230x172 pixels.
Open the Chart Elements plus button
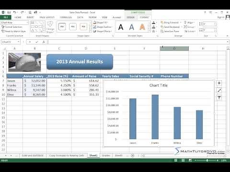click(219, 83)
